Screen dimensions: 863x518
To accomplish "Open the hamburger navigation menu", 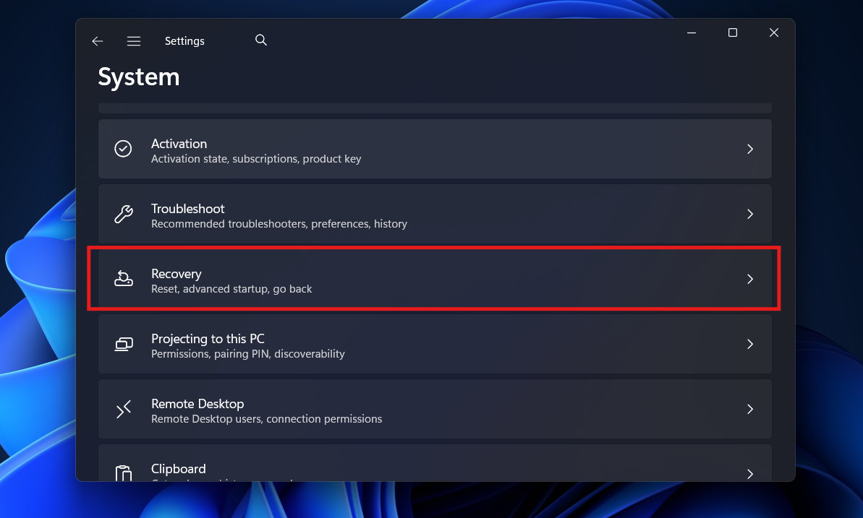I will (x=134, y=41).
